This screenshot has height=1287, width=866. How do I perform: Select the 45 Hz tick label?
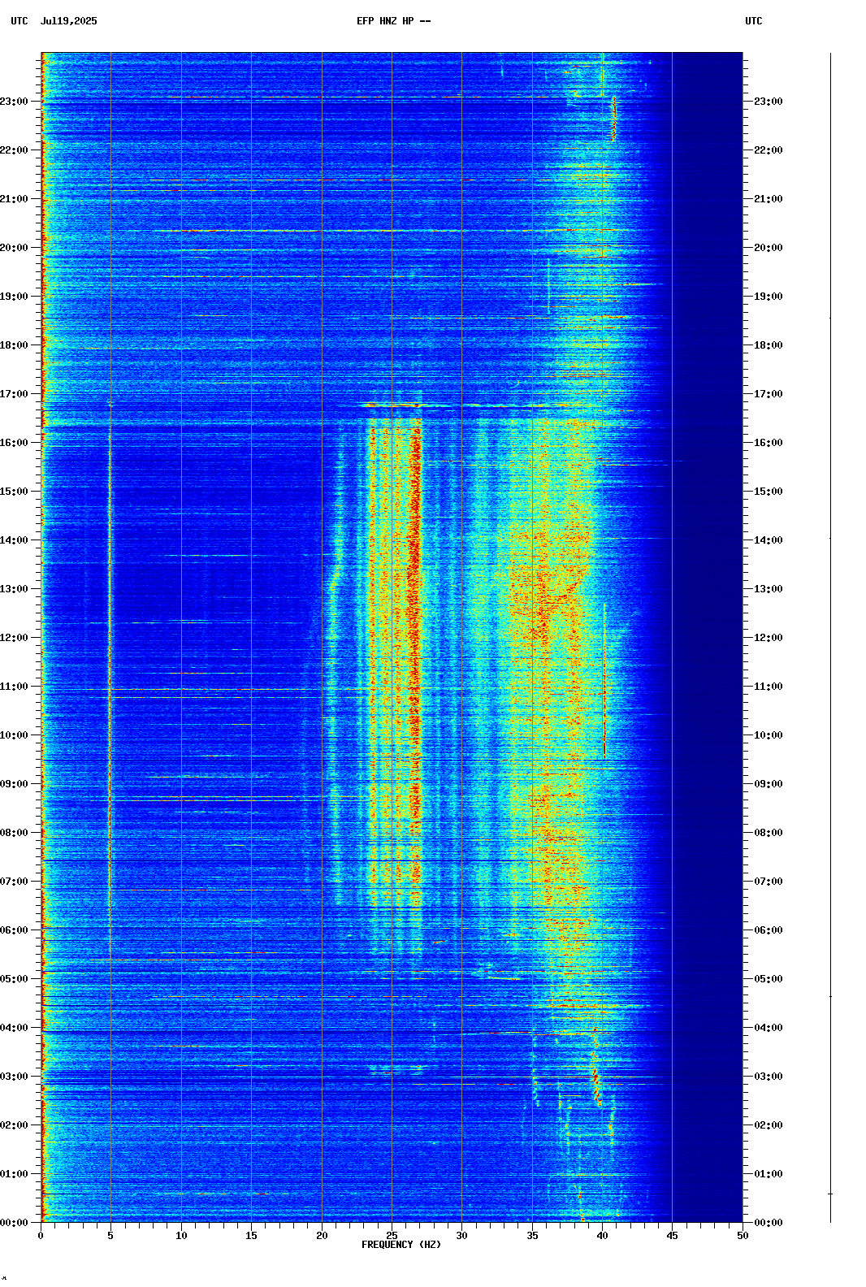673,1236
